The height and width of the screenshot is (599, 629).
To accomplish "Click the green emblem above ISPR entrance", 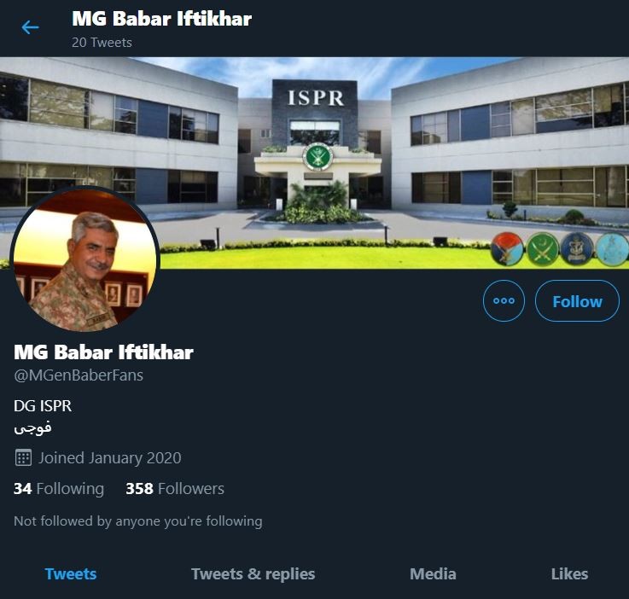I will point(317,156).
